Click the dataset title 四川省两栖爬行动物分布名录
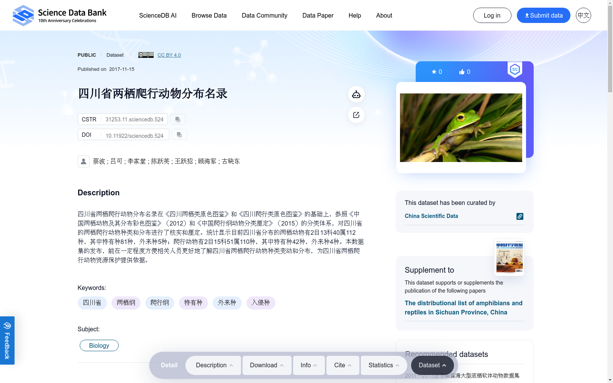Screen dimensions: 613x383 tap(152, 93)
